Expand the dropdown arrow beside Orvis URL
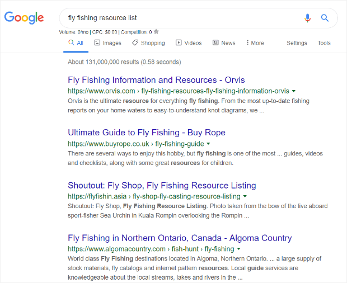The height and width of the screenshot is (283, 347). [294, 91]
